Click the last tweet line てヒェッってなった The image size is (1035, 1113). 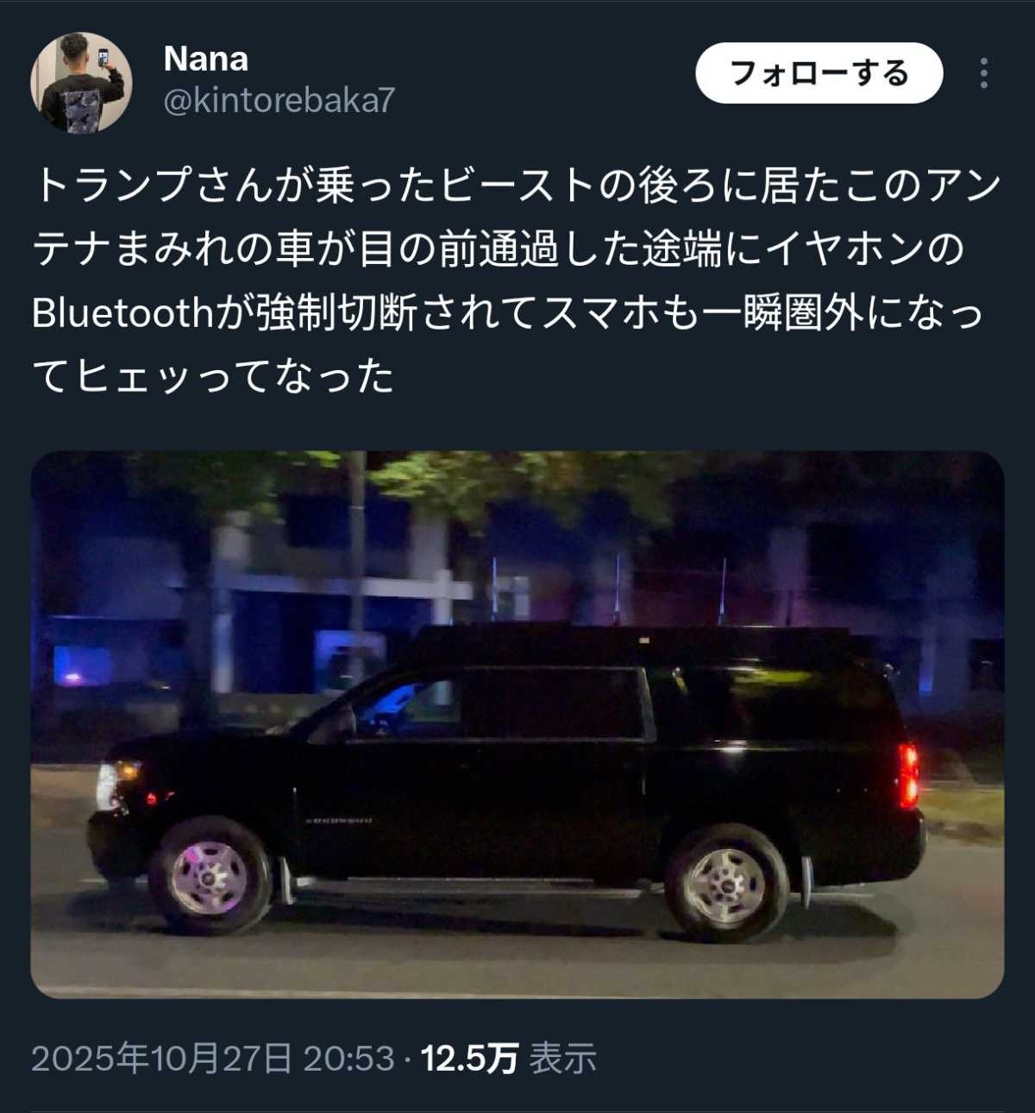point(213,377)
